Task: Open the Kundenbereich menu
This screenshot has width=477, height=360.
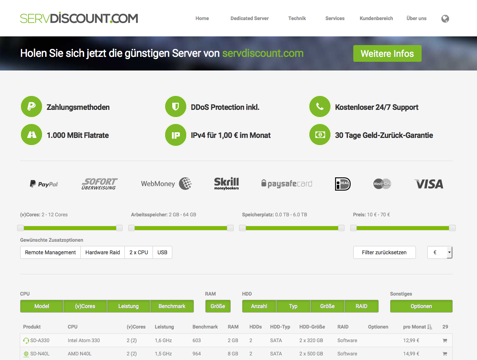Action: coord(376,18)
